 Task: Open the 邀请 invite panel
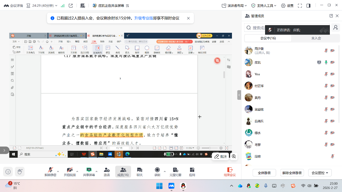coord(107,171)
